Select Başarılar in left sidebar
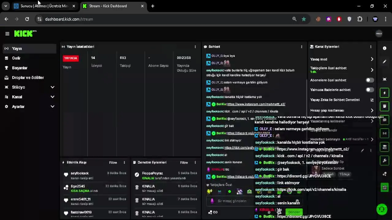392x220 pixels. pyautogui.click(x=29, y=68)
